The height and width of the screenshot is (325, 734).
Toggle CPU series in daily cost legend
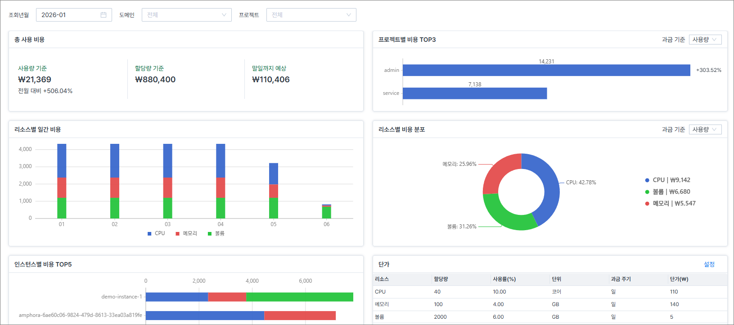156,233
